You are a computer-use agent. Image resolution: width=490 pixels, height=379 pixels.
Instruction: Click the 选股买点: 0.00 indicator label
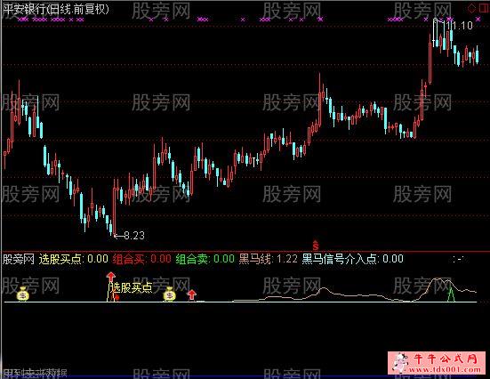click(74, 259)
